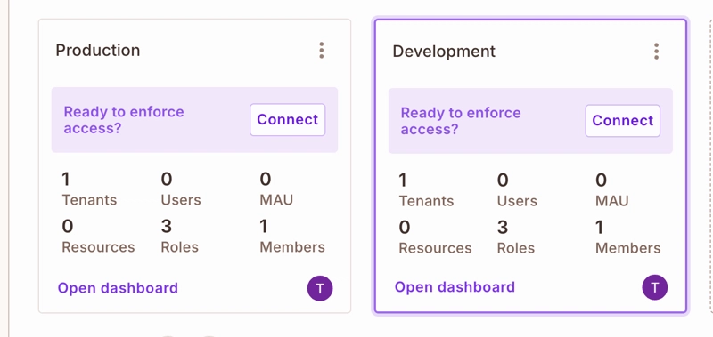View the Tenants count in Production
The height and width of the screenshot is (337, 713).
89,189
